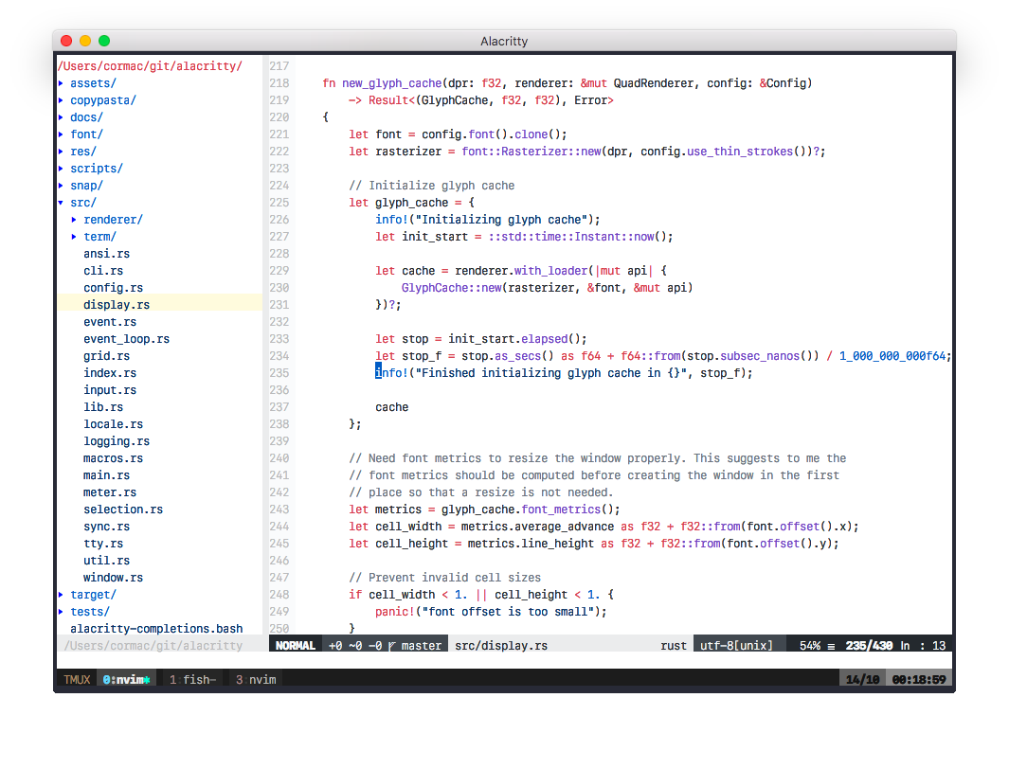
Task: Open window.rs from the sidebar
Action: pos(113,577)
